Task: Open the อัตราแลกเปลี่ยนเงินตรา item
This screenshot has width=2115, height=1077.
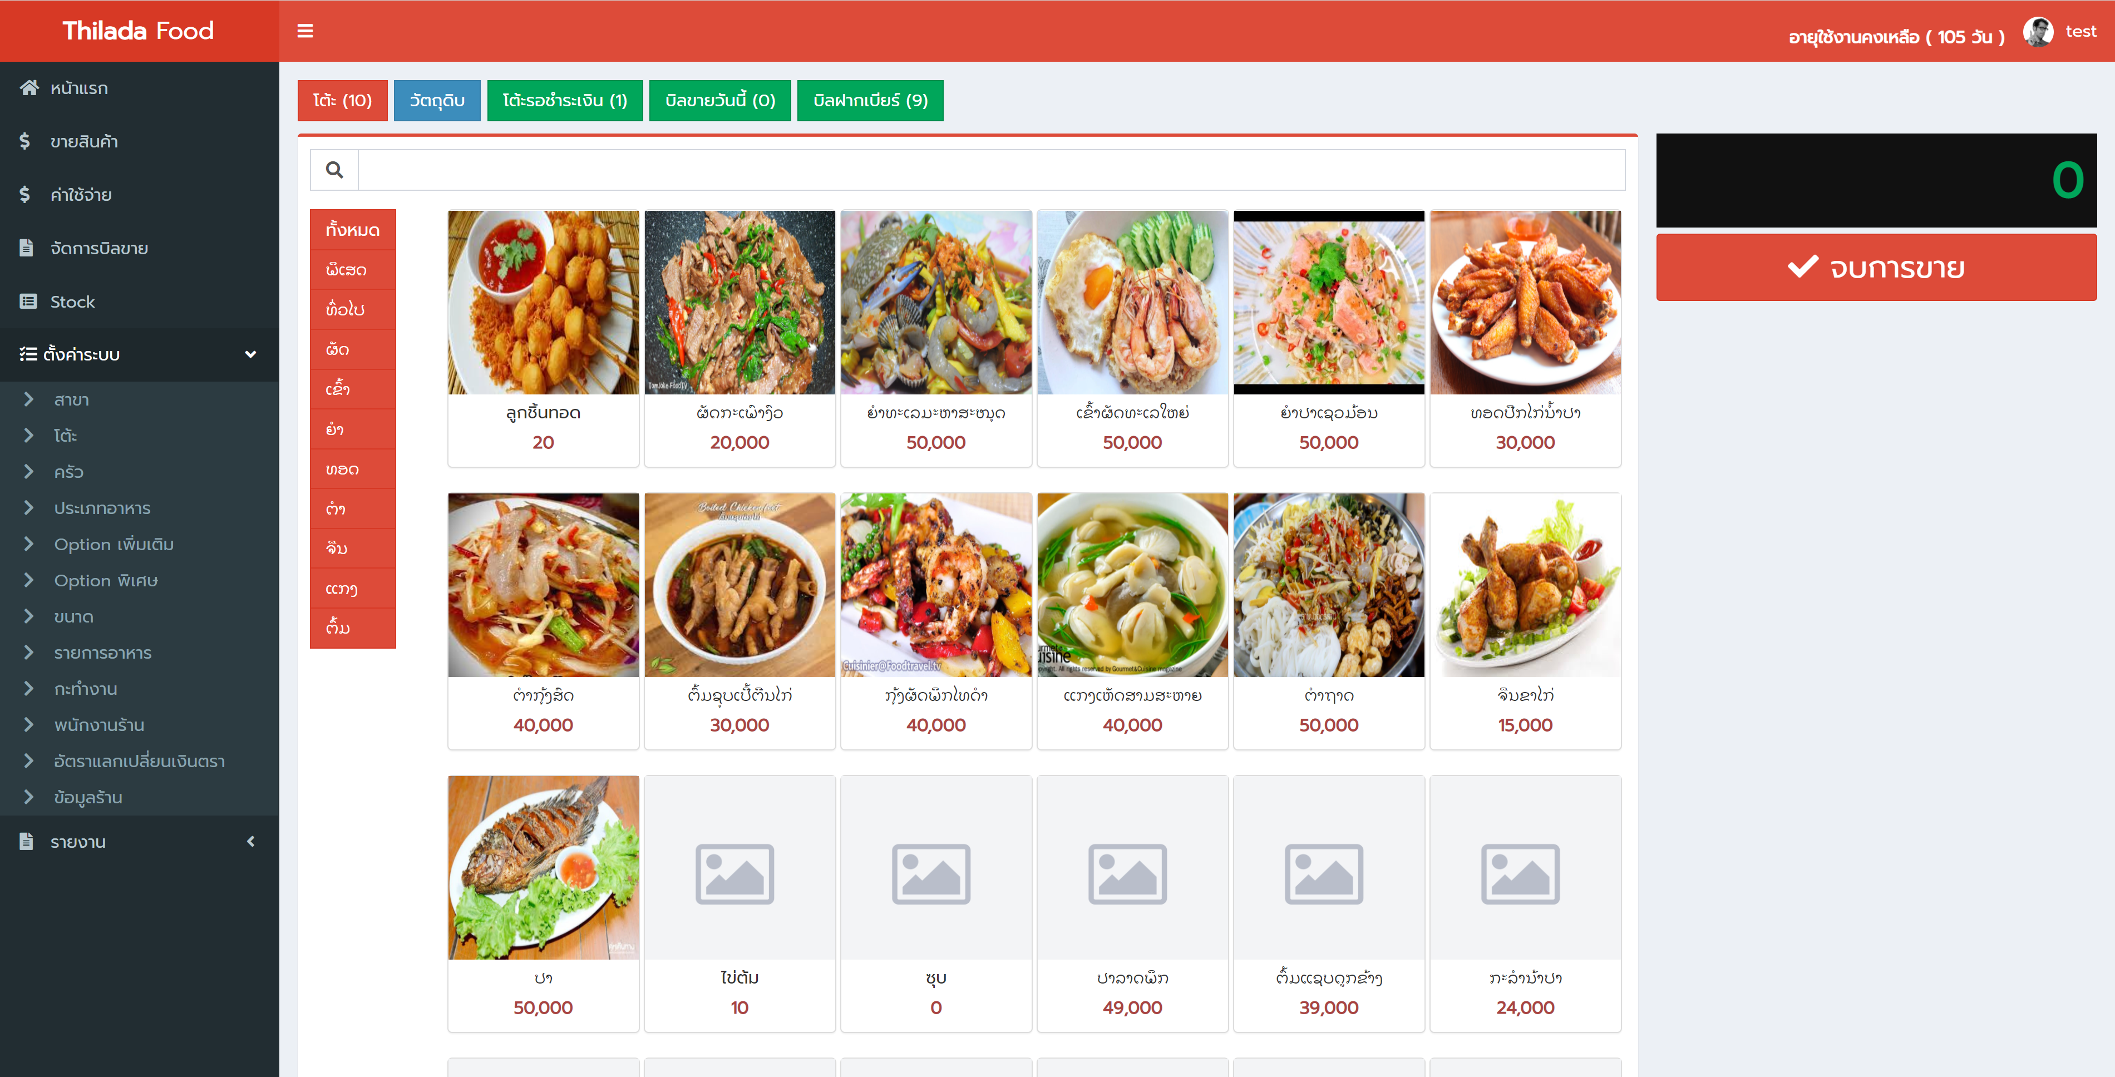Action: point(140,761)
